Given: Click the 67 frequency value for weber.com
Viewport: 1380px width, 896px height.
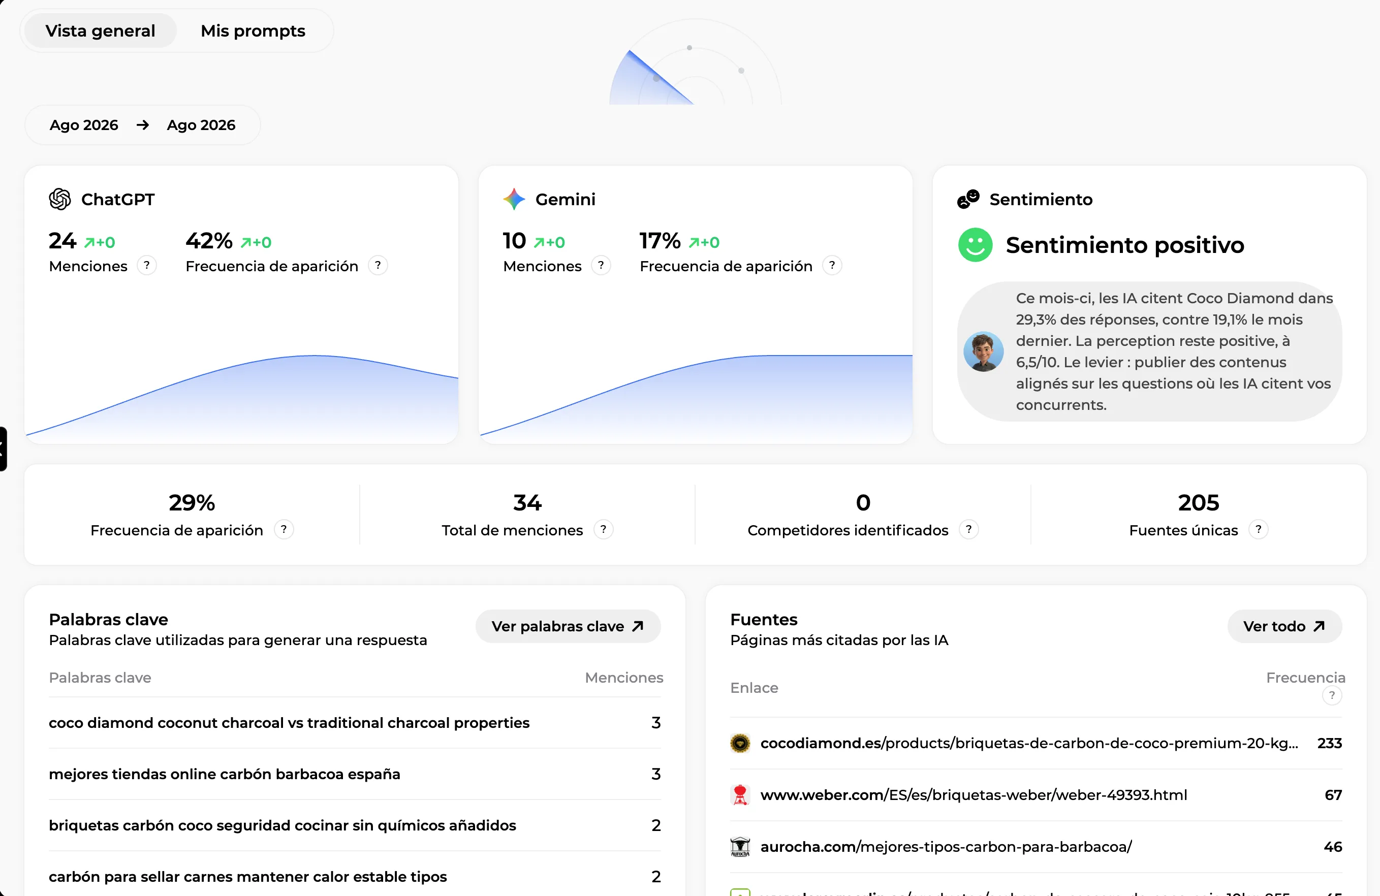Looking at the screenshot, I should click(1333, 795).
